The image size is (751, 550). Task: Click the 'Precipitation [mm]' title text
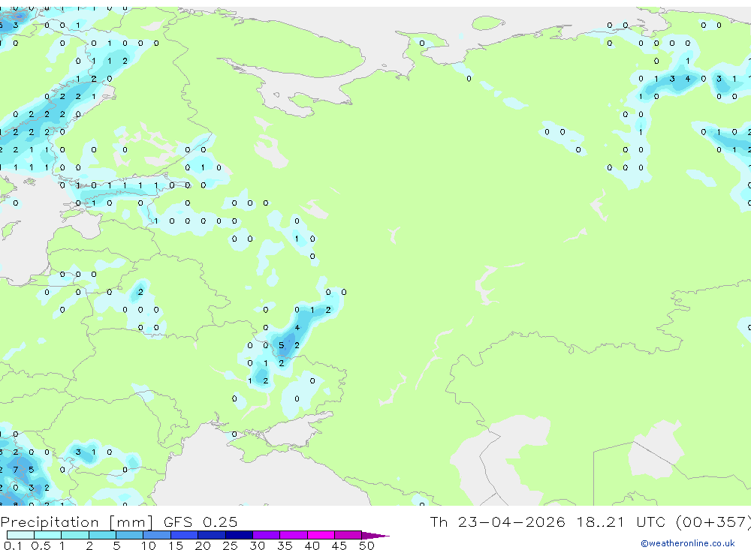click(77, 521)
